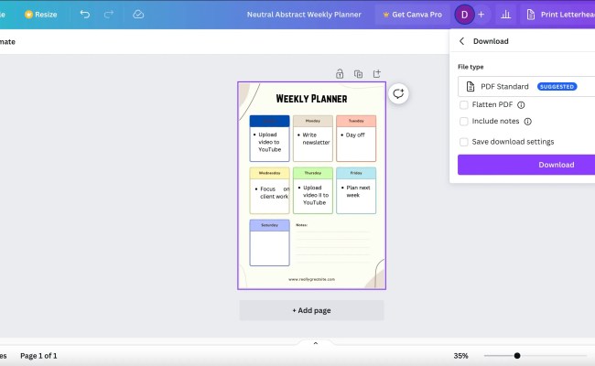Screen dimensions: 595x366
Task: Enable Include notes checkbox
Action: [x=464, y=122]
